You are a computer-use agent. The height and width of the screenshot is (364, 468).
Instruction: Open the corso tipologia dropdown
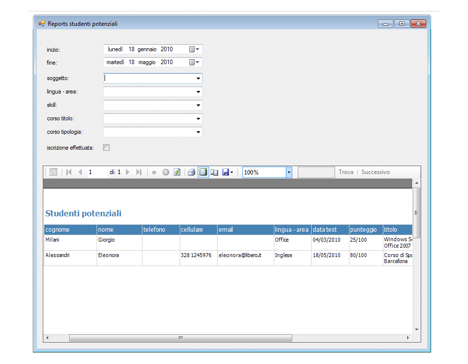click(x=198, y=132)
